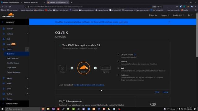Open Custom Hostnames under SSL/TLS
The height and width of the screenshot is (111, 198).
[14, 72]
